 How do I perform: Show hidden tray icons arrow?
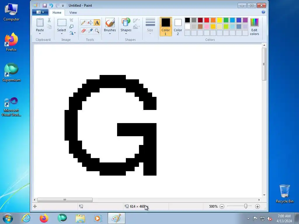(248, 218)
